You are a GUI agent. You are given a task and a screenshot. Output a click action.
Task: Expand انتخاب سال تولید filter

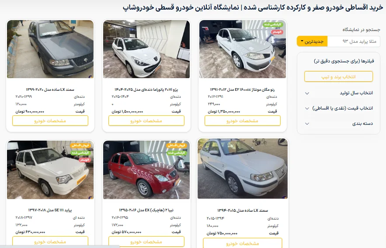tap(338, 93)
